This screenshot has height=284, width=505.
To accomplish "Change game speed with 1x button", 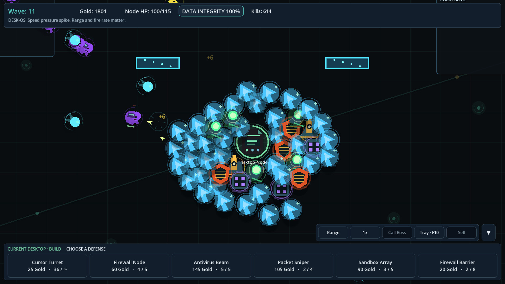I will [365, 232].
